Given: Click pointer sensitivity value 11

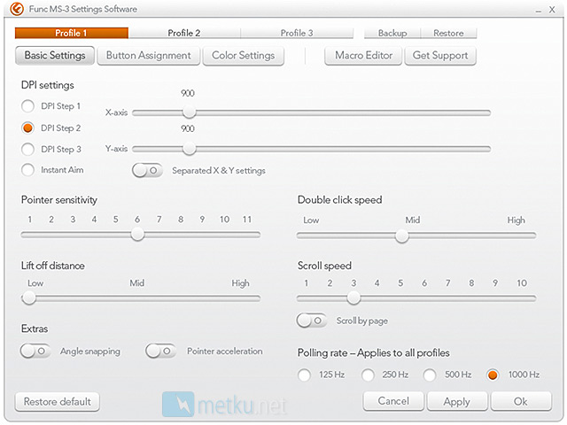Looking at the screenshot, I should point(247,219).
